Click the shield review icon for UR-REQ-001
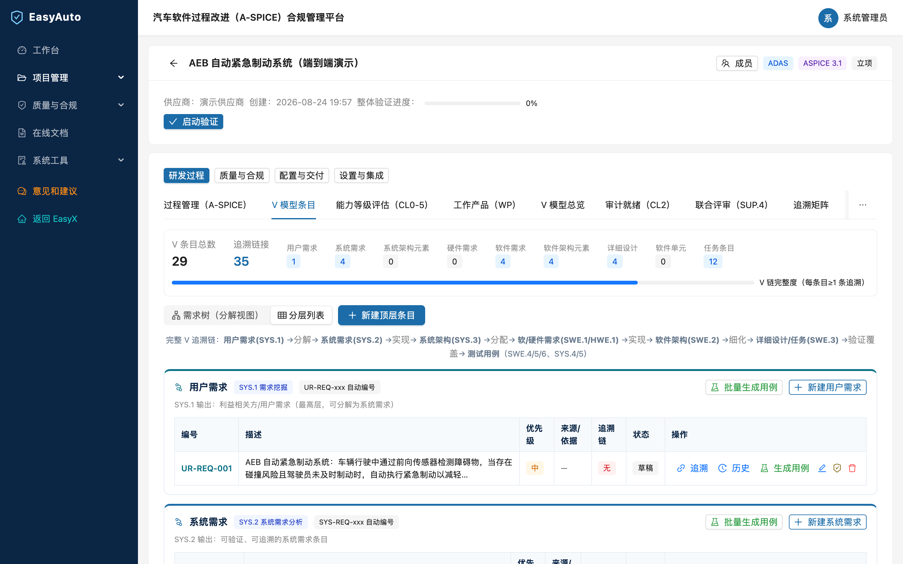 pyautogui.click(x=837, y=468)
